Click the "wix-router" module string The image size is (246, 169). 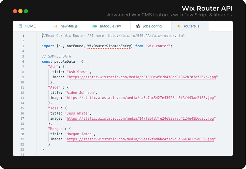(x=158, y=46)
